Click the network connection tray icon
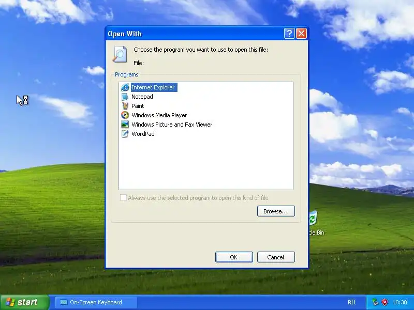This screenshot has height=310, width=414. (375, 302)
